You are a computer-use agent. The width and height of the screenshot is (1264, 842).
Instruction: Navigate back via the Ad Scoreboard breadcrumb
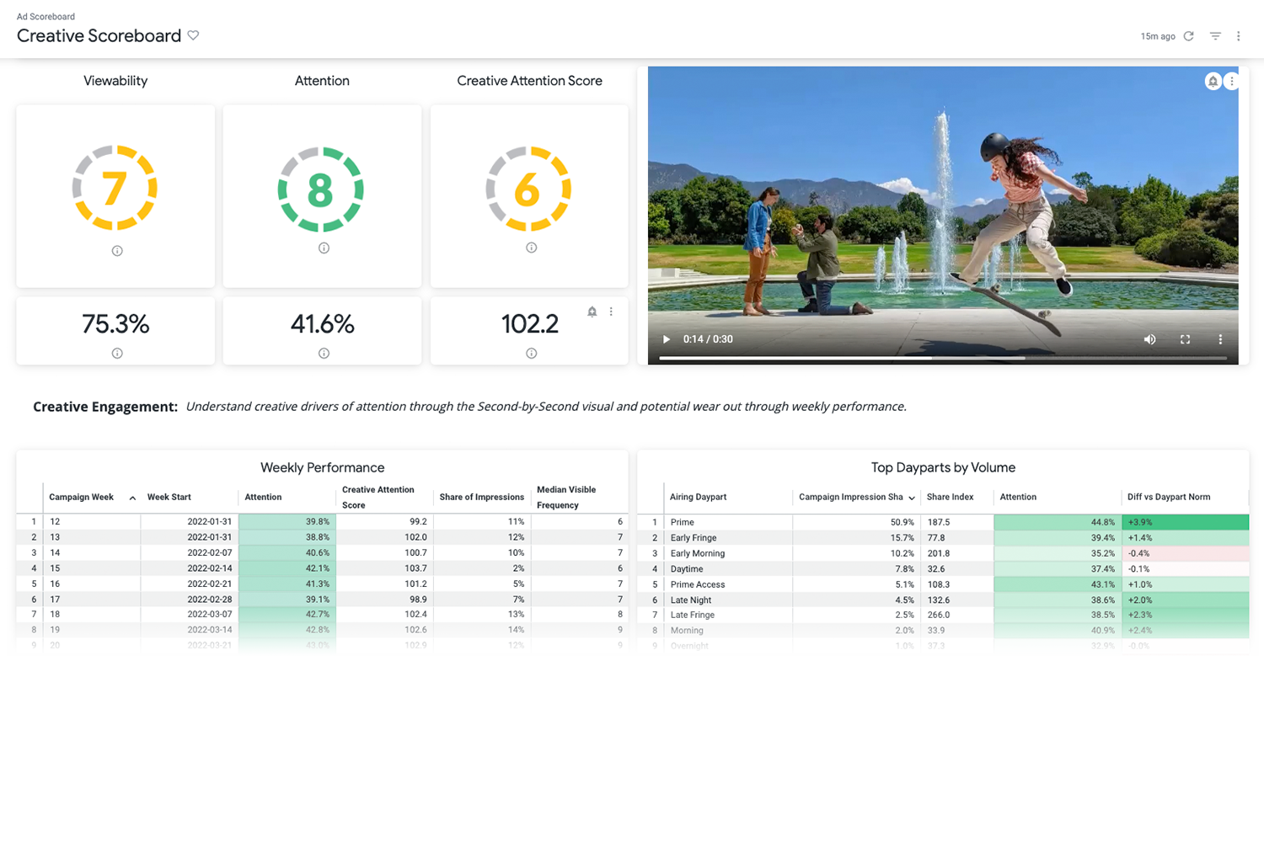[45, 16]
